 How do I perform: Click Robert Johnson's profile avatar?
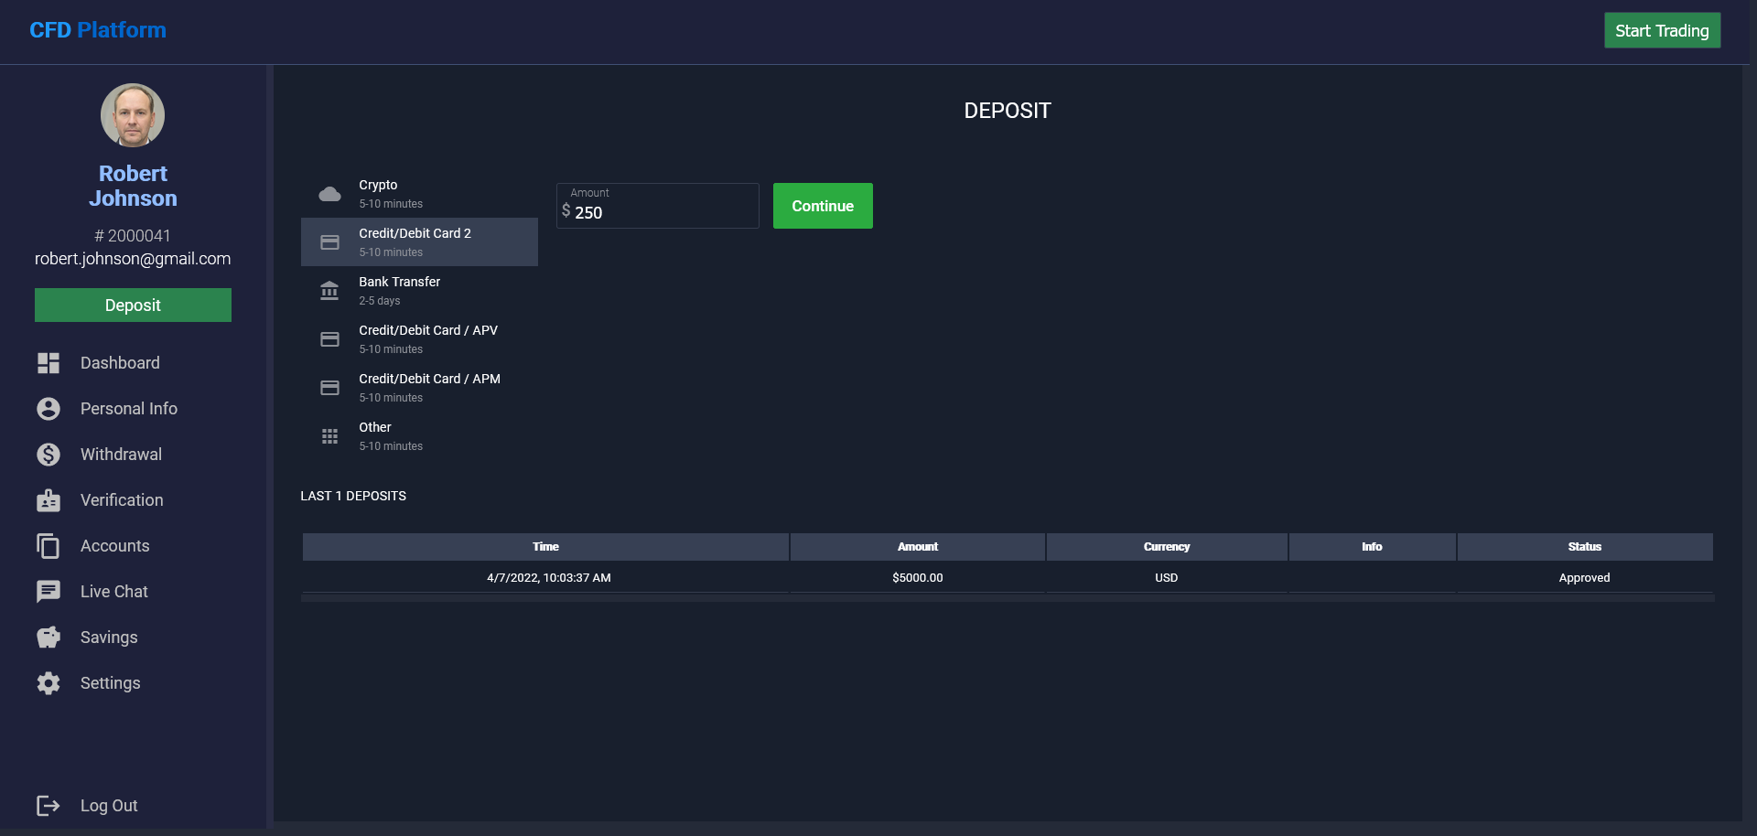click(x=133, y=115)
